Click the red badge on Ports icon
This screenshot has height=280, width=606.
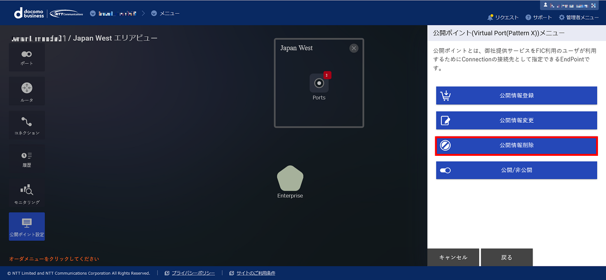(327, 75)
